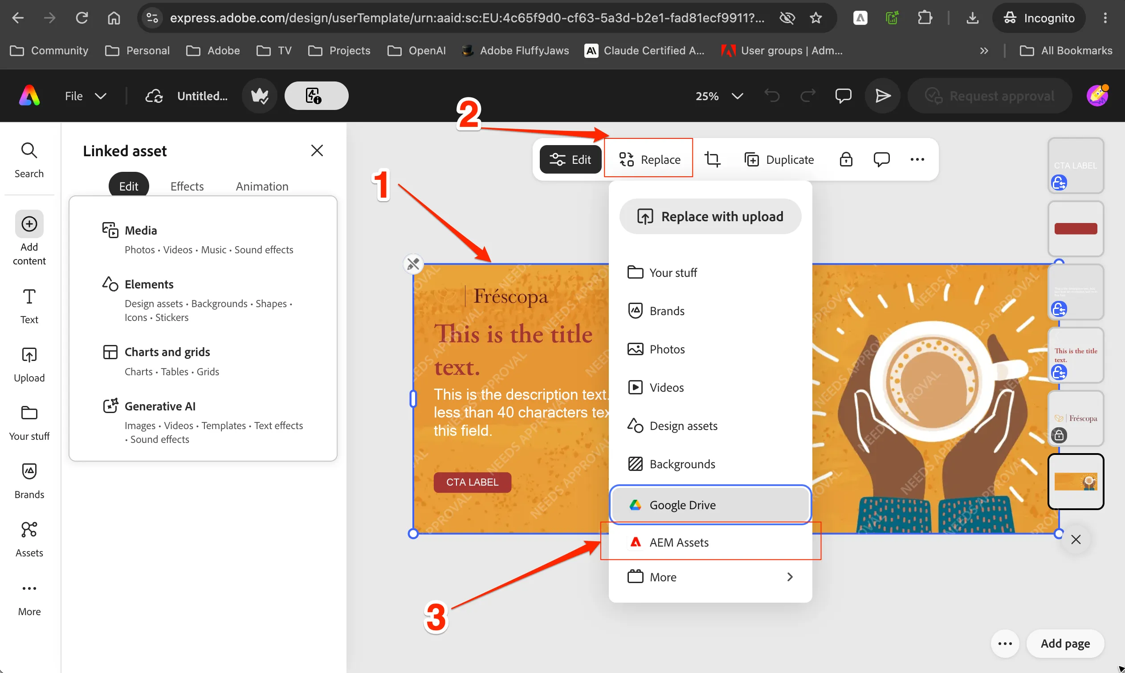Click the redo arrow in top bar

[x=807, y=96]
